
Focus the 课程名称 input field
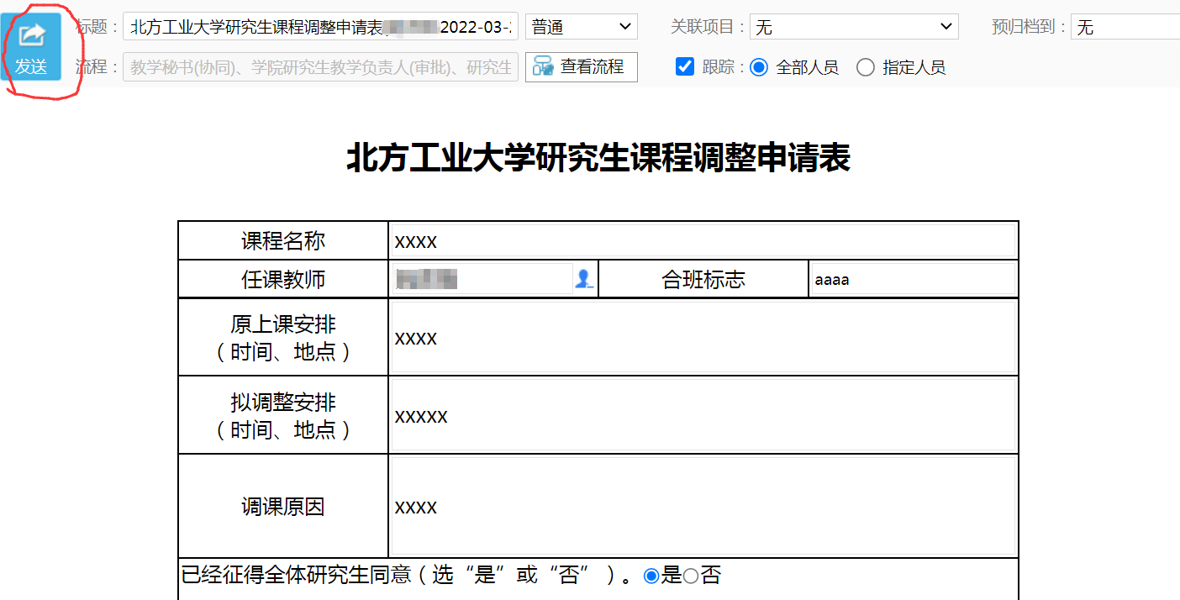pyautogui.click(x=703, y=242)
